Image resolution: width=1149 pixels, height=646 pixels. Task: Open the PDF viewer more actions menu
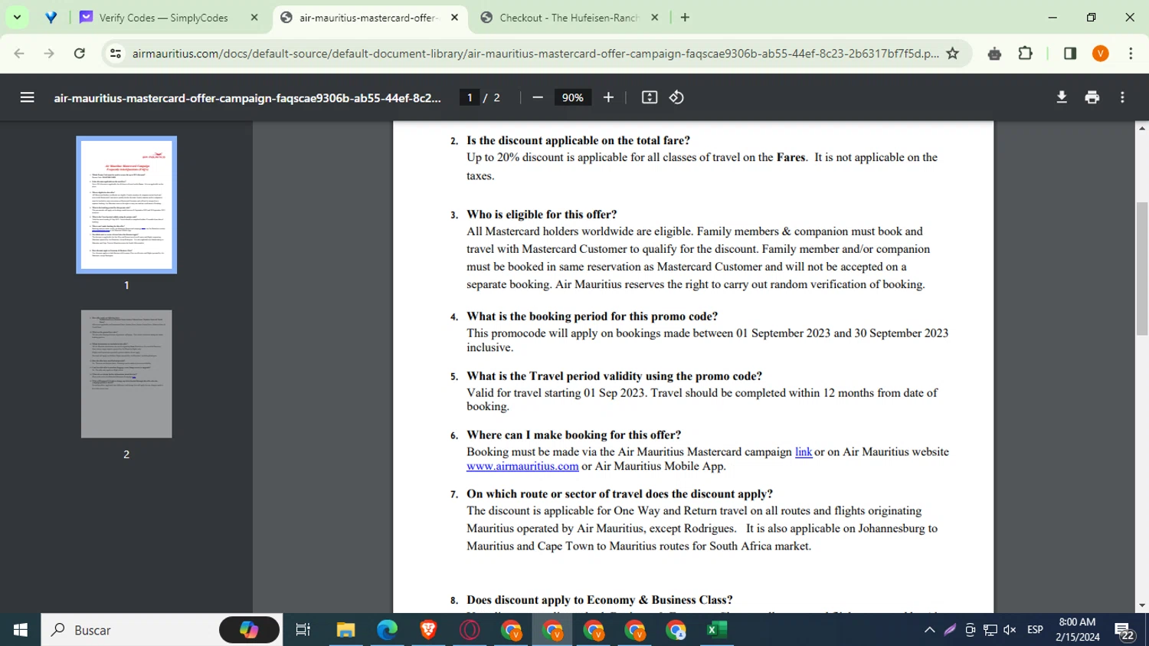coord(1122,97)
